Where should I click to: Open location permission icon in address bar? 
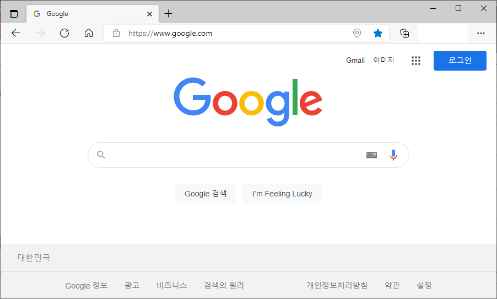coord(357,33)
